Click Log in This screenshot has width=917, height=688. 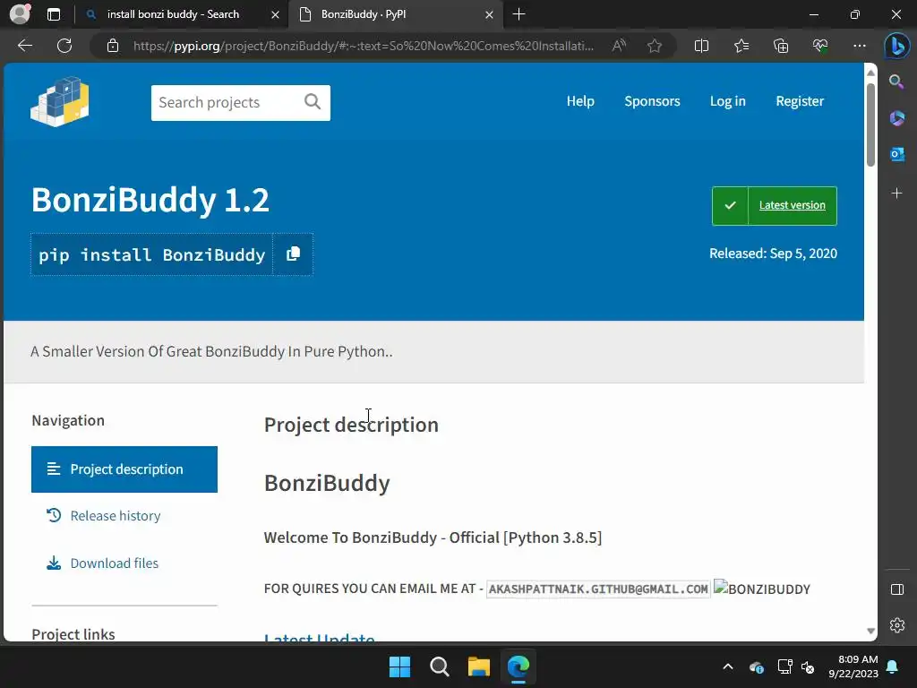point(727,101)
